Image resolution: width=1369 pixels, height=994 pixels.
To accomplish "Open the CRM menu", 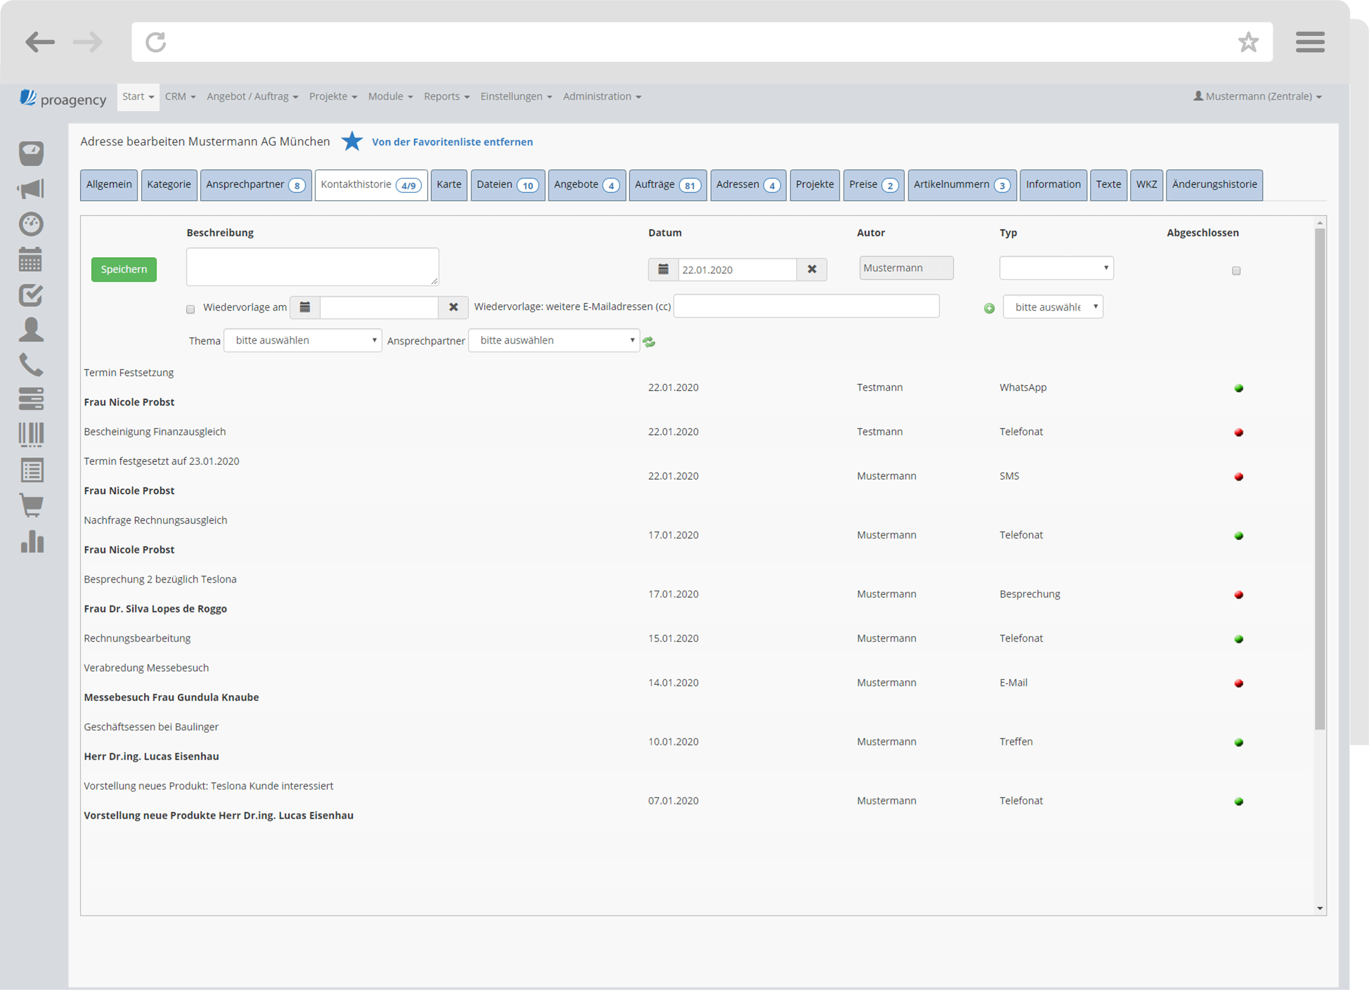I will coord(180,97).
